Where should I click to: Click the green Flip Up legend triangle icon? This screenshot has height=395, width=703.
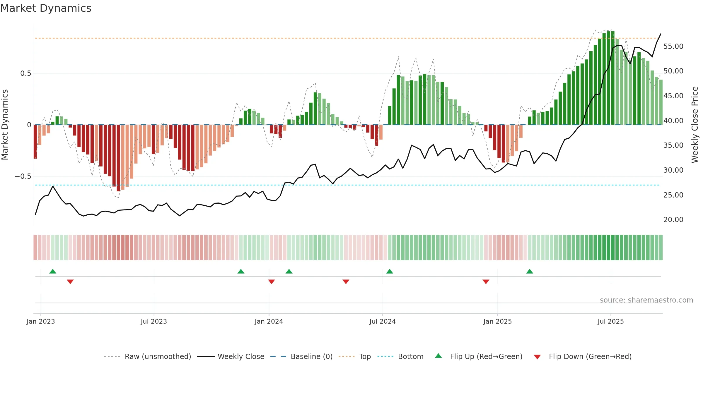(438, 356)
